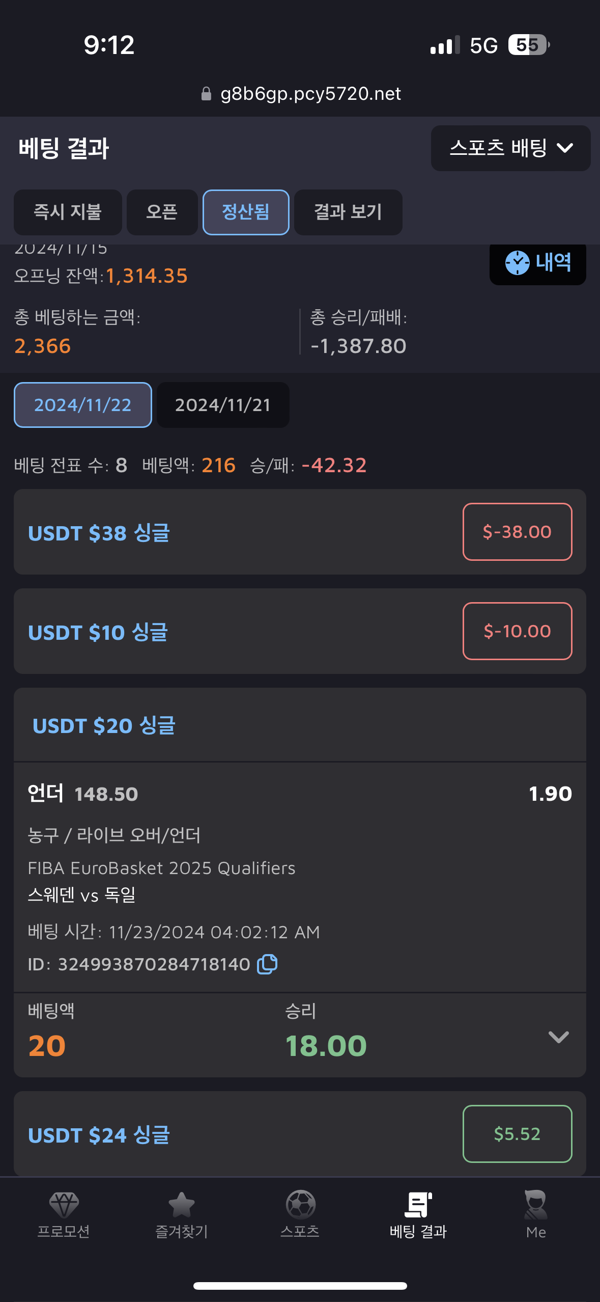Select the 2024/11/21 date filter
The height and width of the screenshot is (1302, 600).
point(223,405)
